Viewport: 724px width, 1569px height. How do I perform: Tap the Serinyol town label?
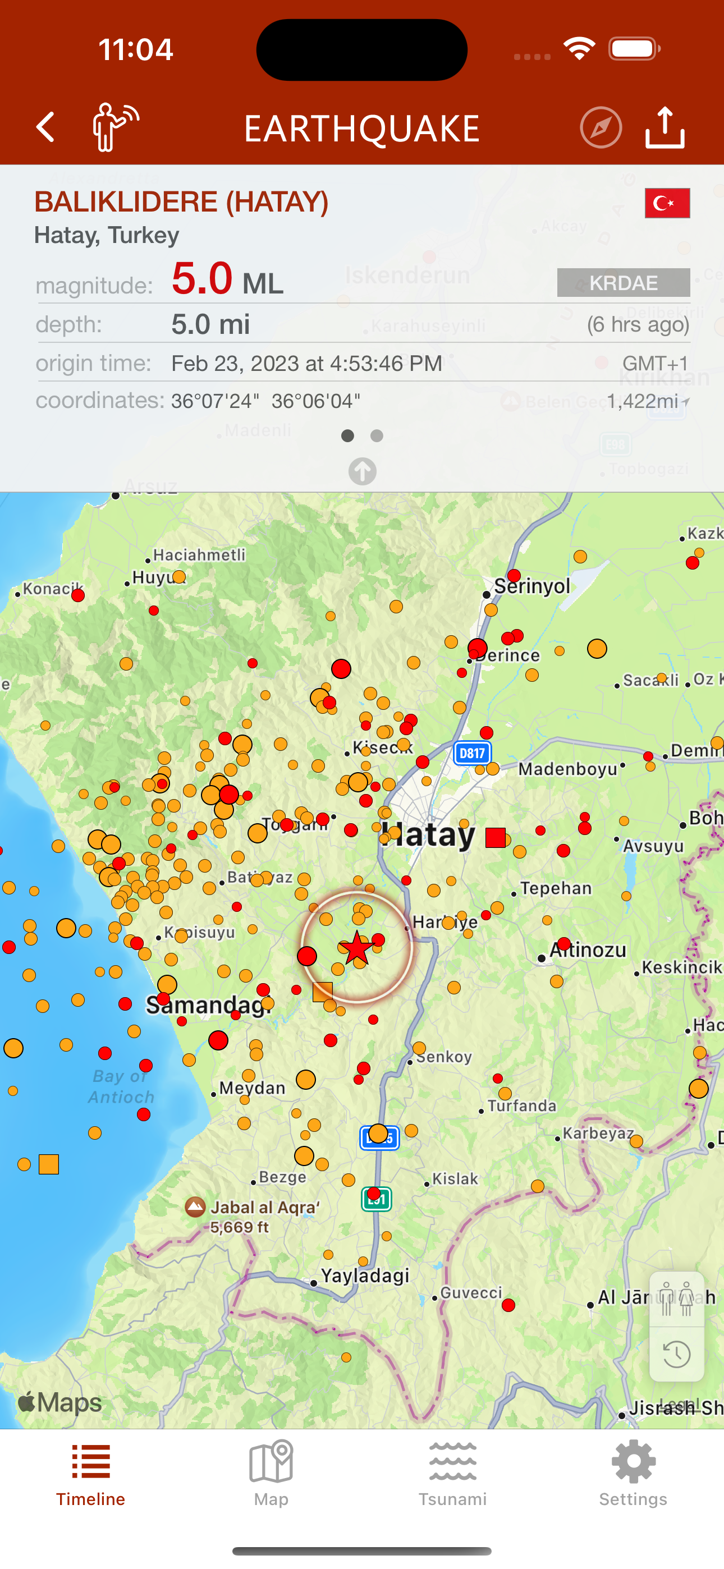point(532,586)
